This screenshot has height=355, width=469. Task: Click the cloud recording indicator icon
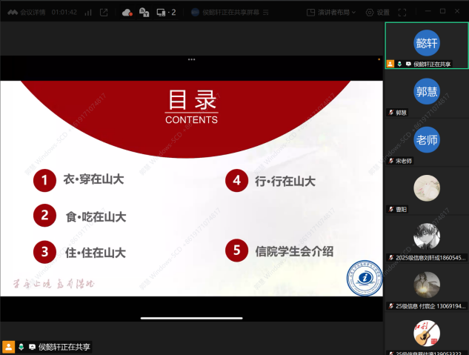[x=127, y=12]
